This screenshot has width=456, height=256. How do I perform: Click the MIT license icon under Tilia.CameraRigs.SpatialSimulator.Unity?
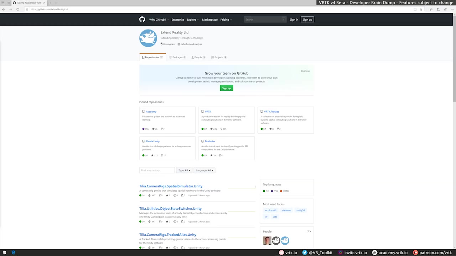149,195
